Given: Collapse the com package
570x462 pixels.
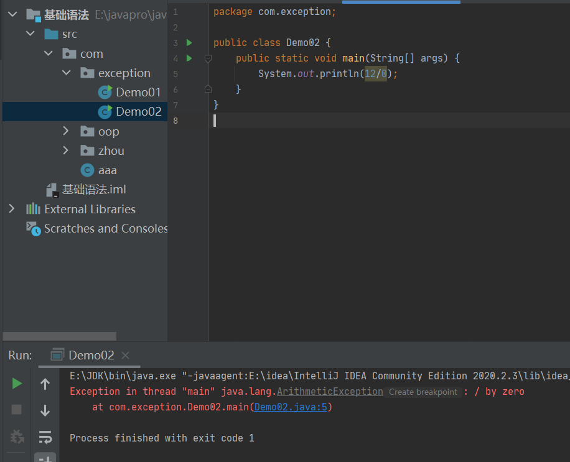Looking at the screenshot, I should (49, 53).
